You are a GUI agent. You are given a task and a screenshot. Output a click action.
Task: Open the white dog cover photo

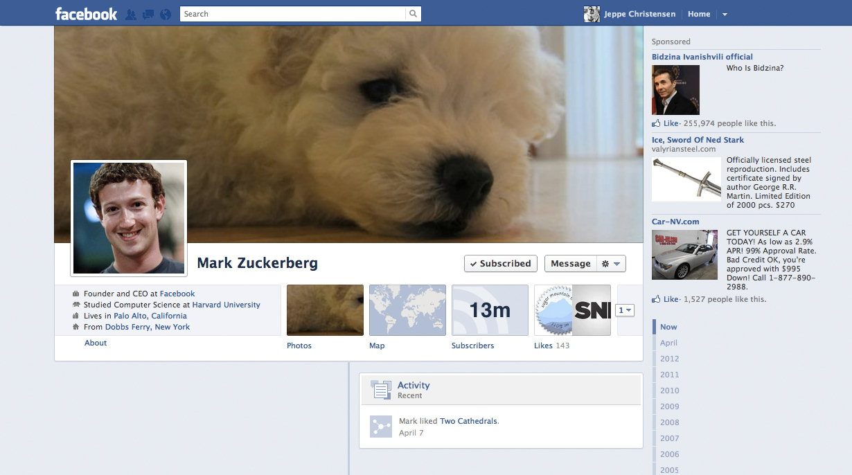[348, 134]
